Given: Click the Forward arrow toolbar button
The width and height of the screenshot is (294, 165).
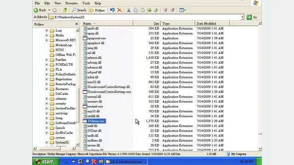Looking at the screenshot, I should click(x=54, y=10).
